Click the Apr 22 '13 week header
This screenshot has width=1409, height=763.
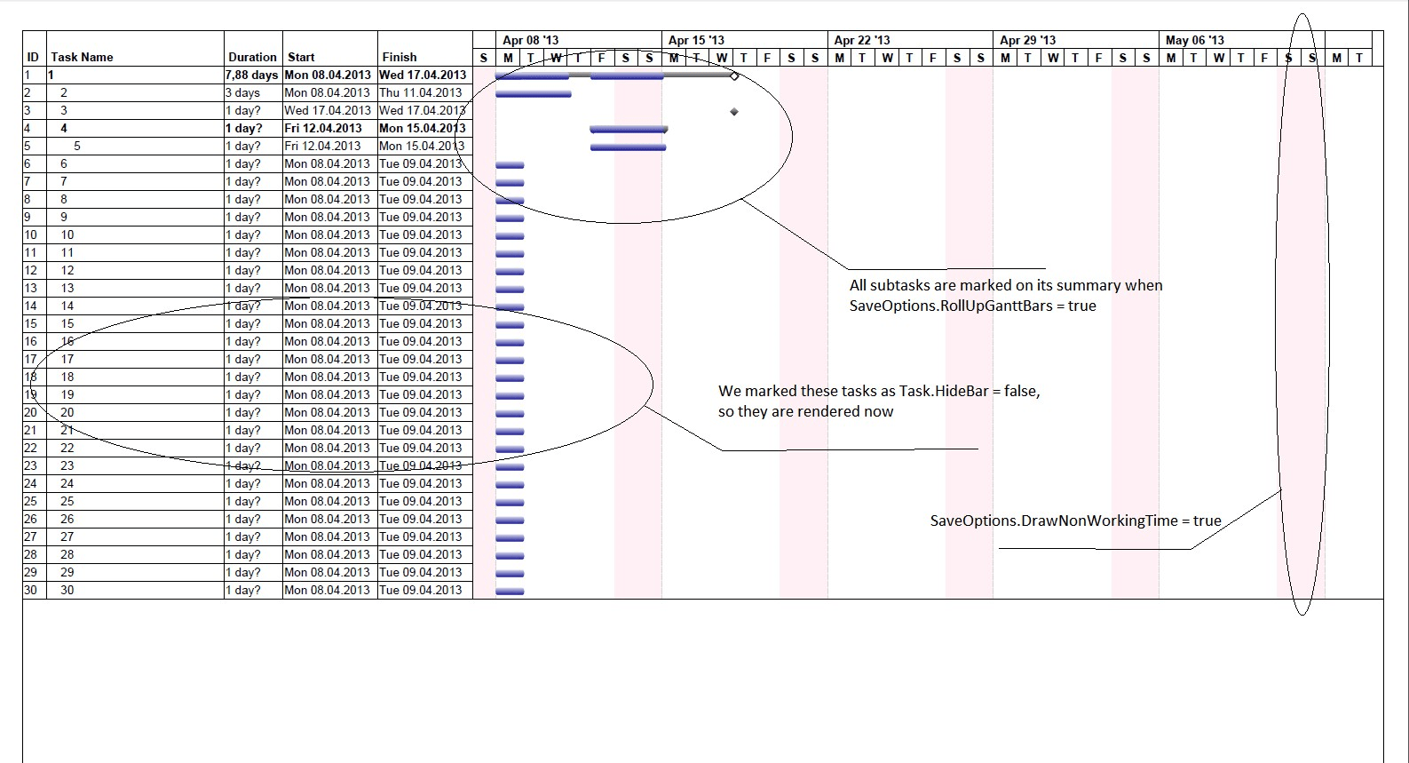pyautogui.click(x=911, y=40)
